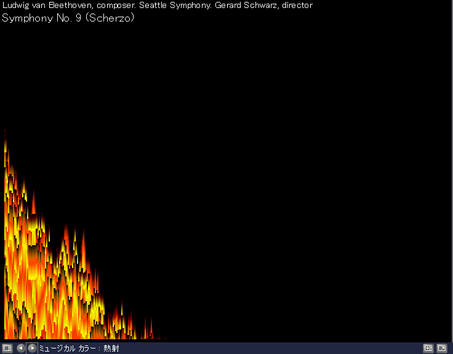The width and height of the screenshot is (453, 354).
Task: Select the 熱射 preset name text
Action: coord(111,348)
